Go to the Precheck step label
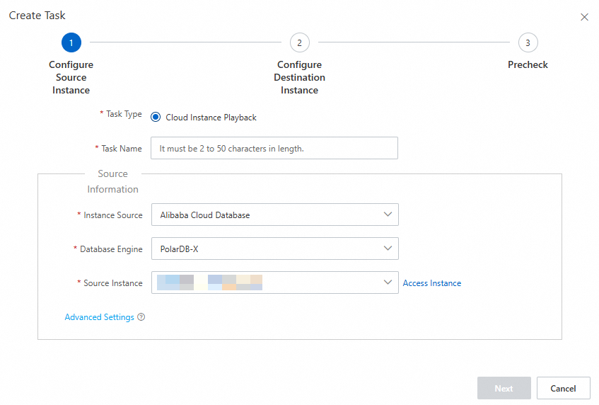Image resolution: width=599 pixels, height=405 pixels. 528,64
